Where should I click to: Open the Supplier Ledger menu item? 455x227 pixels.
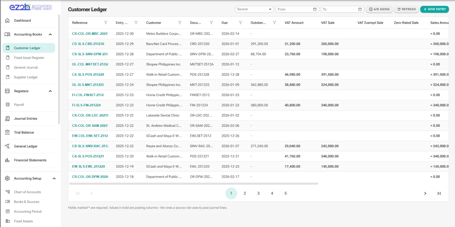coord(29,77)
